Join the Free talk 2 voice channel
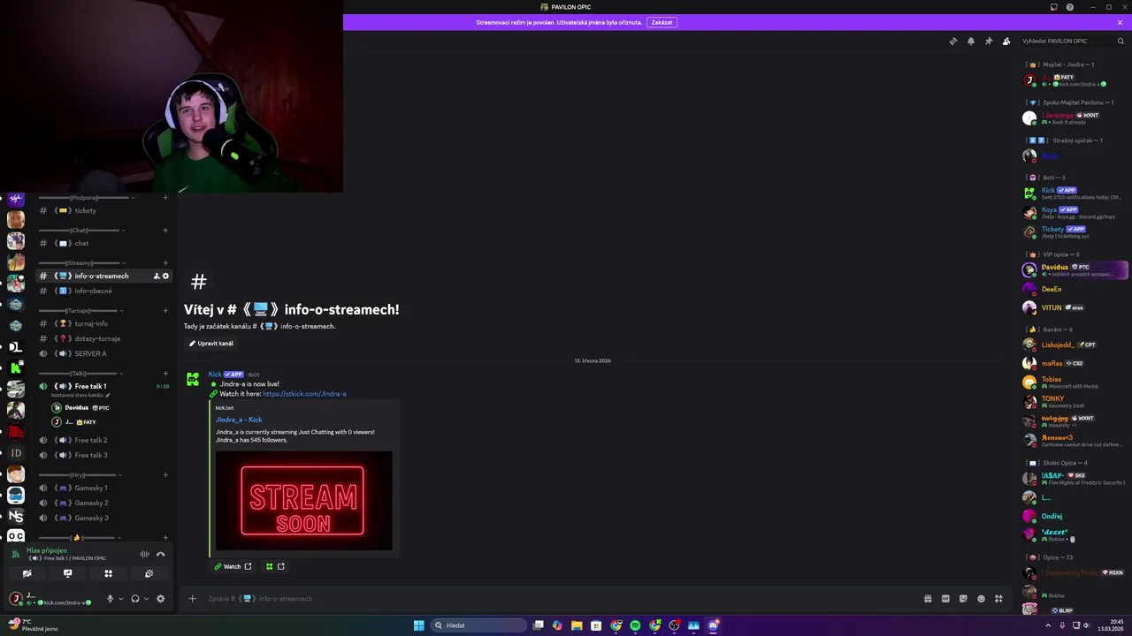Image resolution: width=1132 pixels, height=636 pixels. click(x=103, y=440)
